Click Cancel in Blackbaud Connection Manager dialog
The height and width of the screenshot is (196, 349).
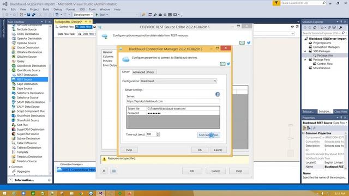pos(218,150)
